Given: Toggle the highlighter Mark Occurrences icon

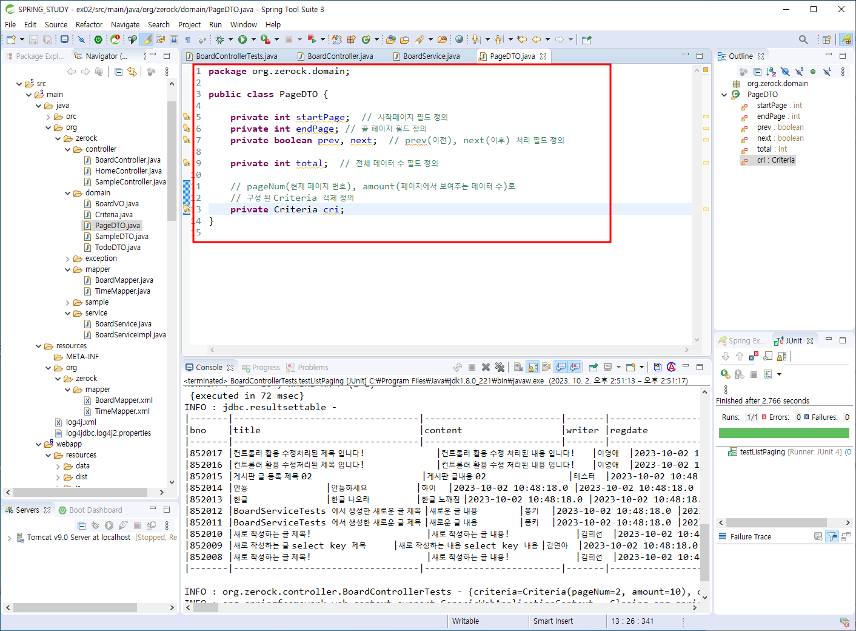Looking at the screenshot, I should pyautogui.click(x=147, y=39).
